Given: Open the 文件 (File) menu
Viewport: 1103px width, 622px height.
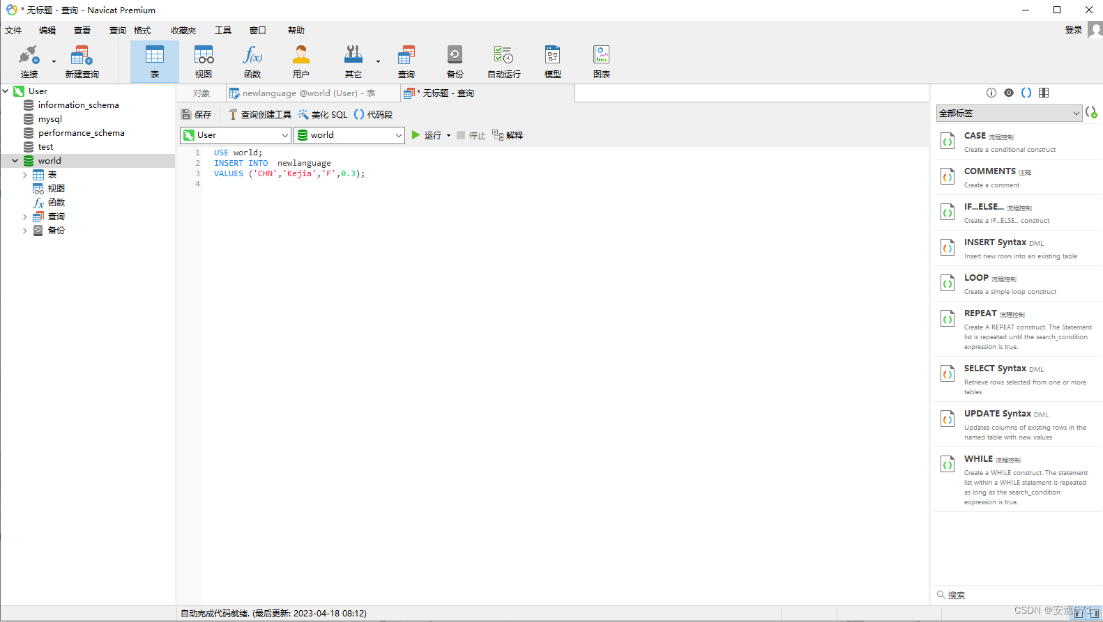Looking at the screenshot, I should (x=13, y=31).
